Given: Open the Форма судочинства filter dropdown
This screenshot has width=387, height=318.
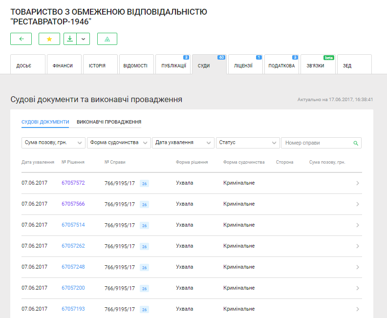Looking at the screenshot, I should [119, 143].
